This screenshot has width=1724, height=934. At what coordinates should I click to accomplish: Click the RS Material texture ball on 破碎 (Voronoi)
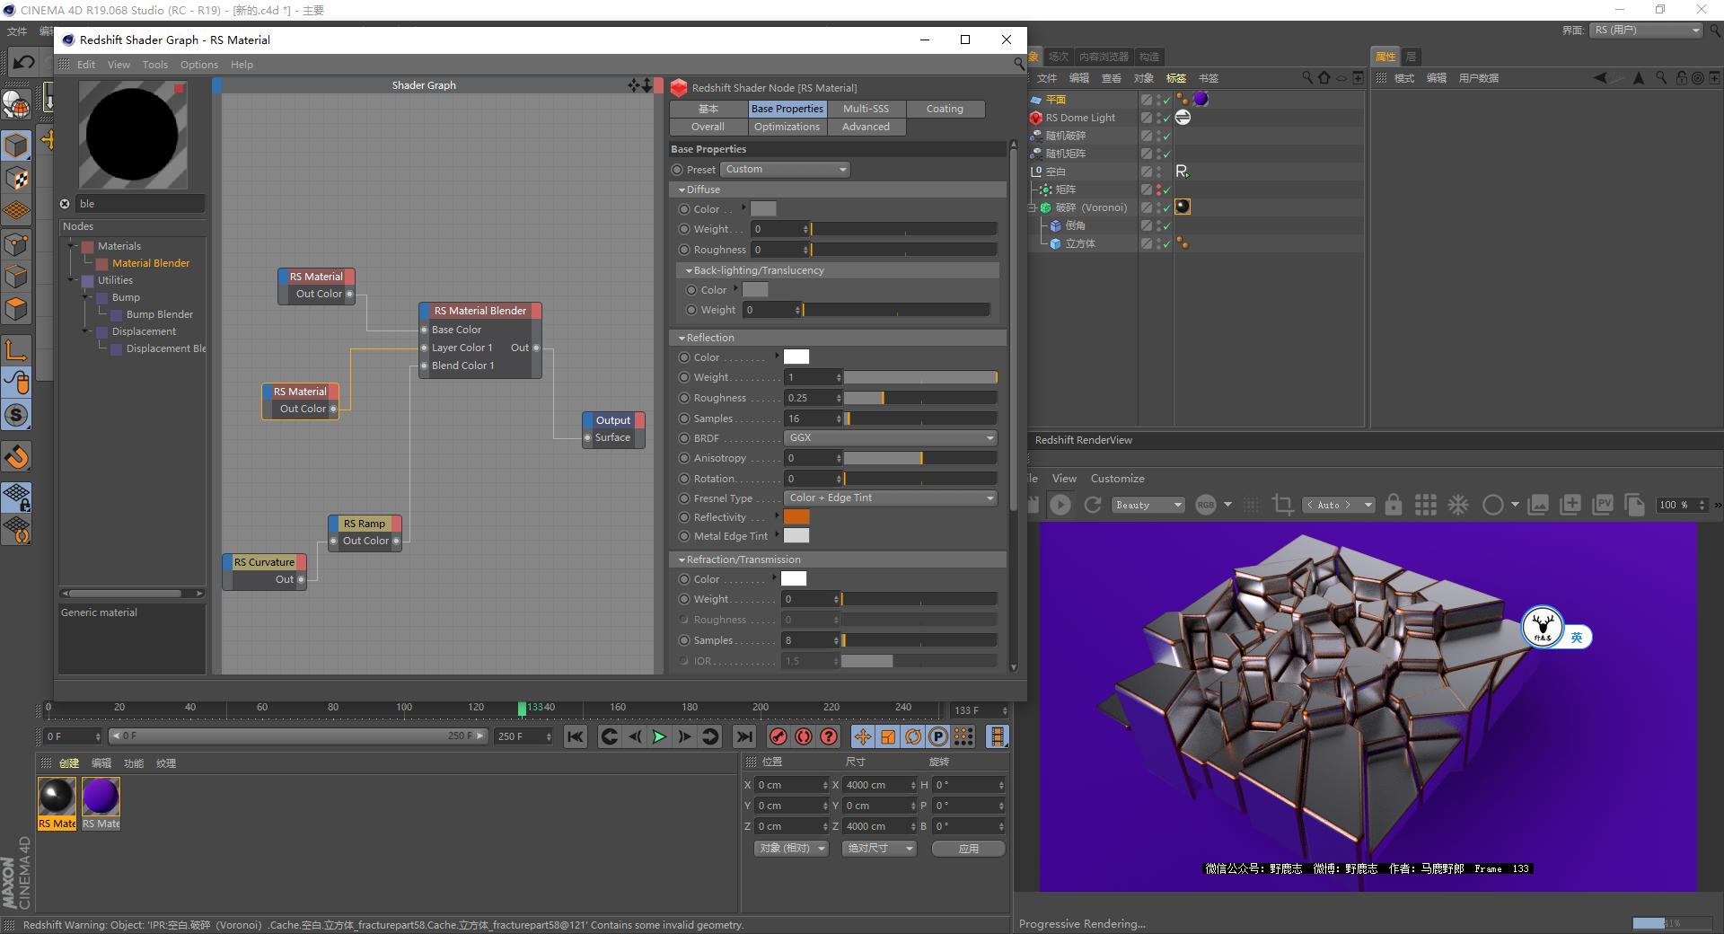pyautogui.click(x=1183, y=207)
